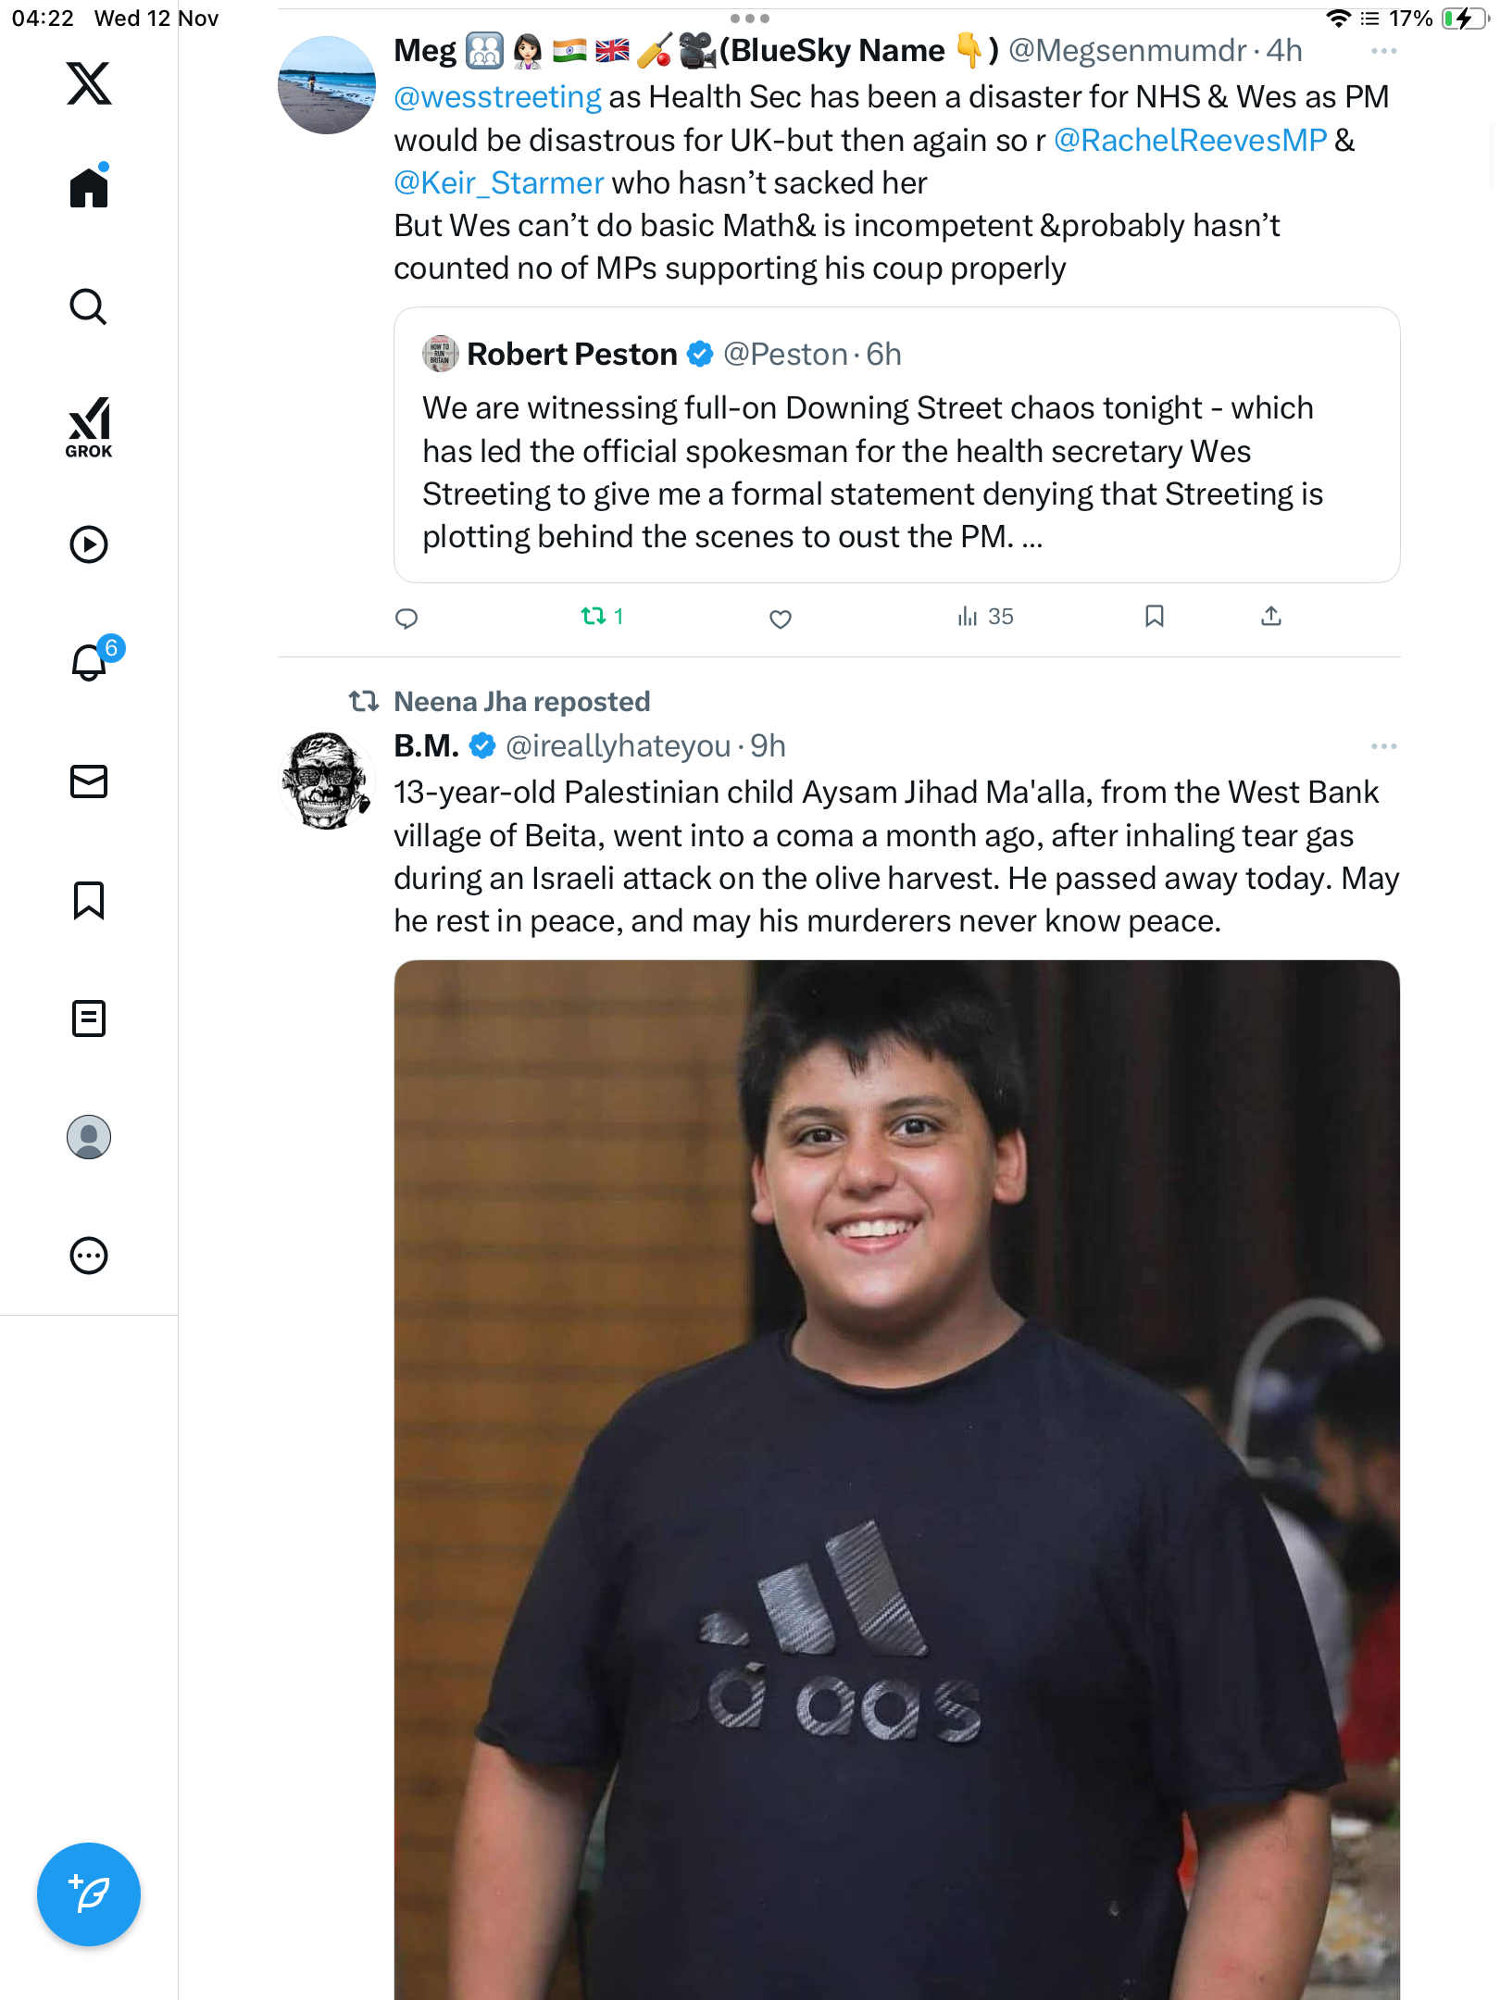1500x2000 pixels.
Task: Open Notifications with 6 alerts
Action: coord(90,662)
